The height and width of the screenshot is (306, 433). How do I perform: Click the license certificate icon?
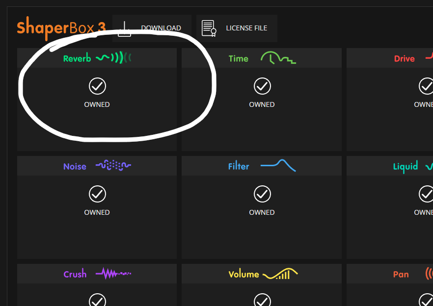point(209,28)
